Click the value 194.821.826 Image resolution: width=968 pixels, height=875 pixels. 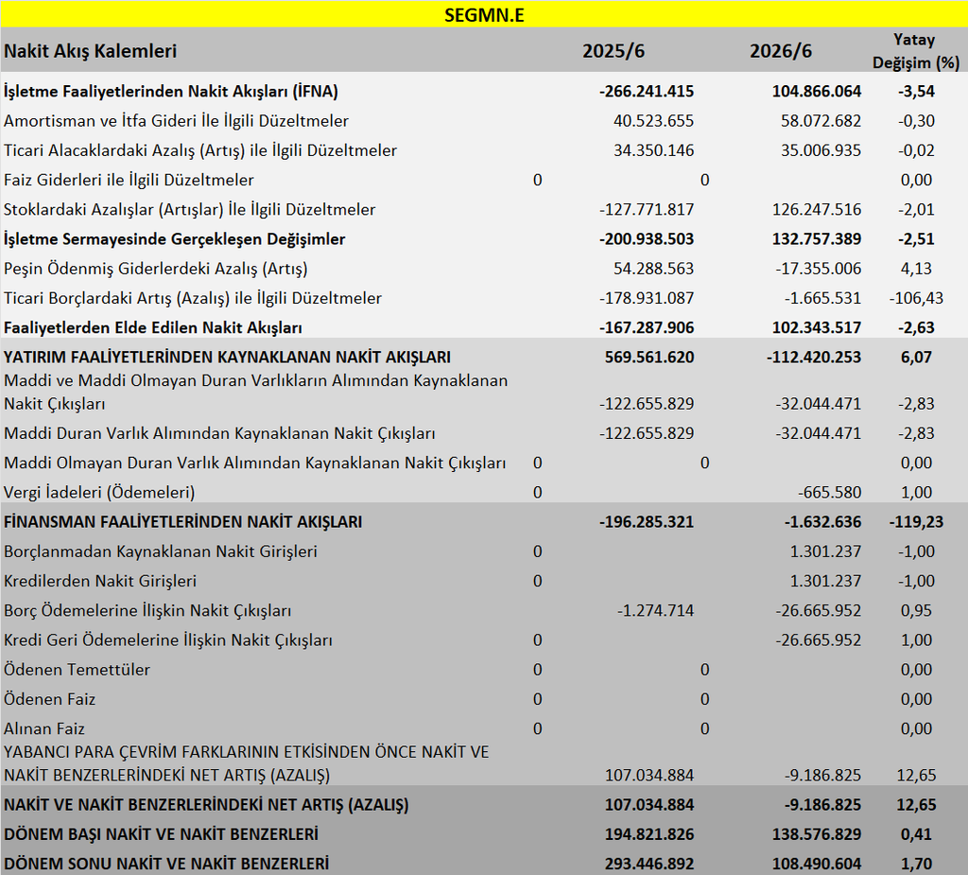(649, 834)
